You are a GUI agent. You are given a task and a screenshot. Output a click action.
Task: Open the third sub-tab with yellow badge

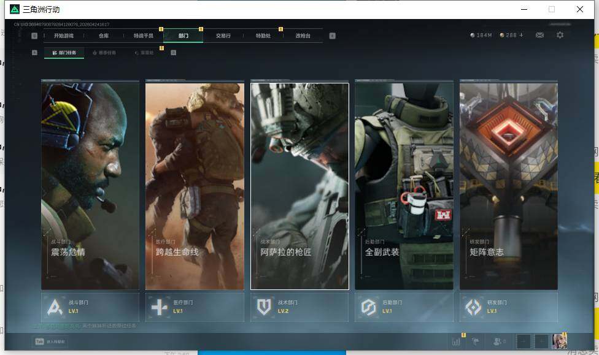[x=144, y=53]
